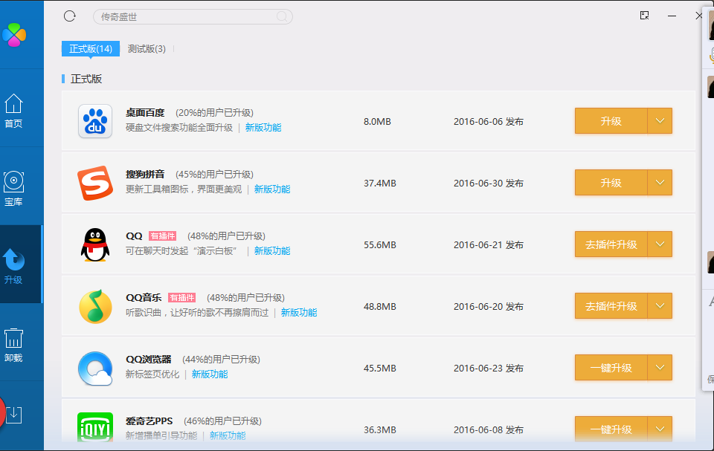Screen dimensions: 714x451
Task: Click 一键升级 for 爱奇艺PPS
Action: pos(611,429)
